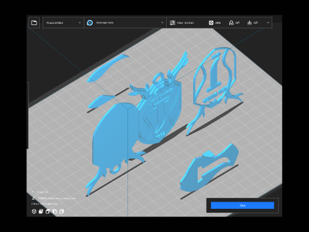This screenshot has height=232, width=309.
Task: Click the support icon
Action: point(231,23)
